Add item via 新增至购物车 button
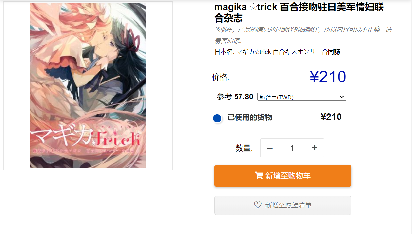Viewport: 412px width, 234px height. pos(283,176)
